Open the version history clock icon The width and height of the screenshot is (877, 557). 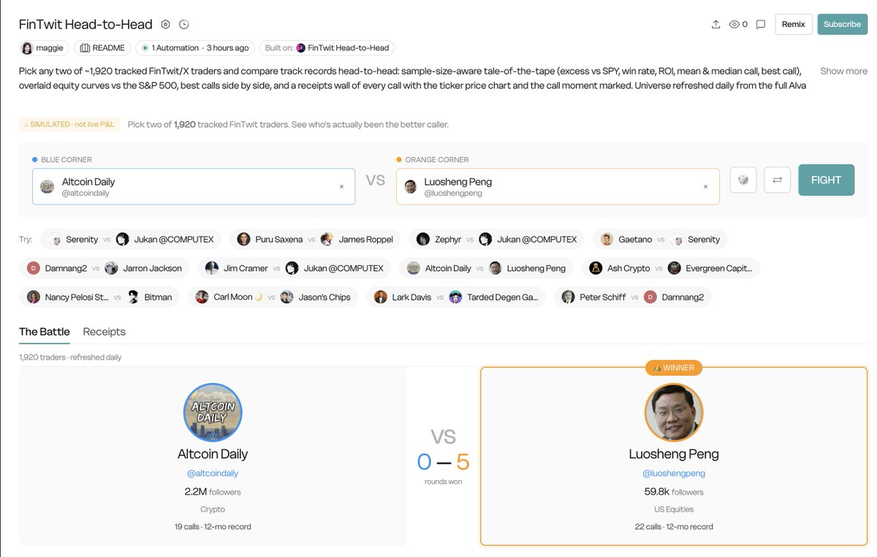coord(184,24)
